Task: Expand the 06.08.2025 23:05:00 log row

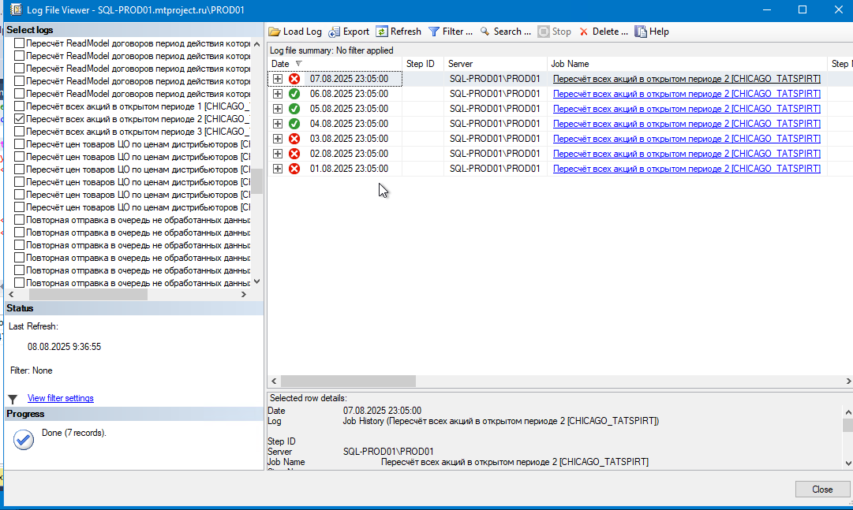Action: click(x=278, y=94)
